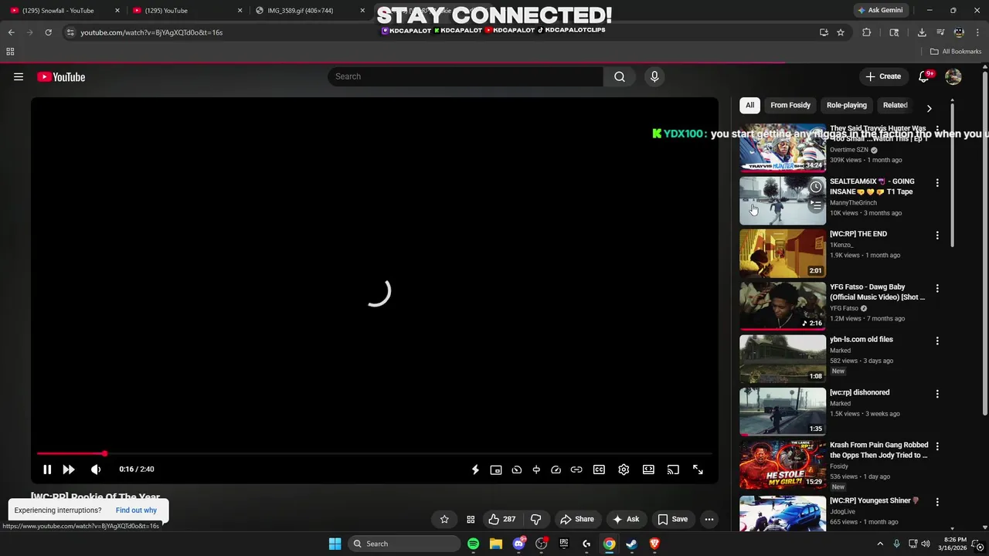The width and height of the screenshot is (989, 556).
Task: Toggle closed captions
Action: pos(599,470)
